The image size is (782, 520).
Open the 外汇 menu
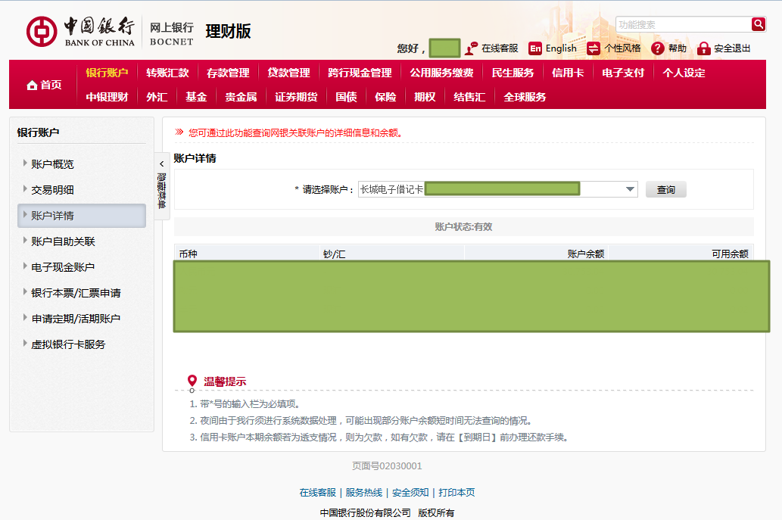[157, 97]
